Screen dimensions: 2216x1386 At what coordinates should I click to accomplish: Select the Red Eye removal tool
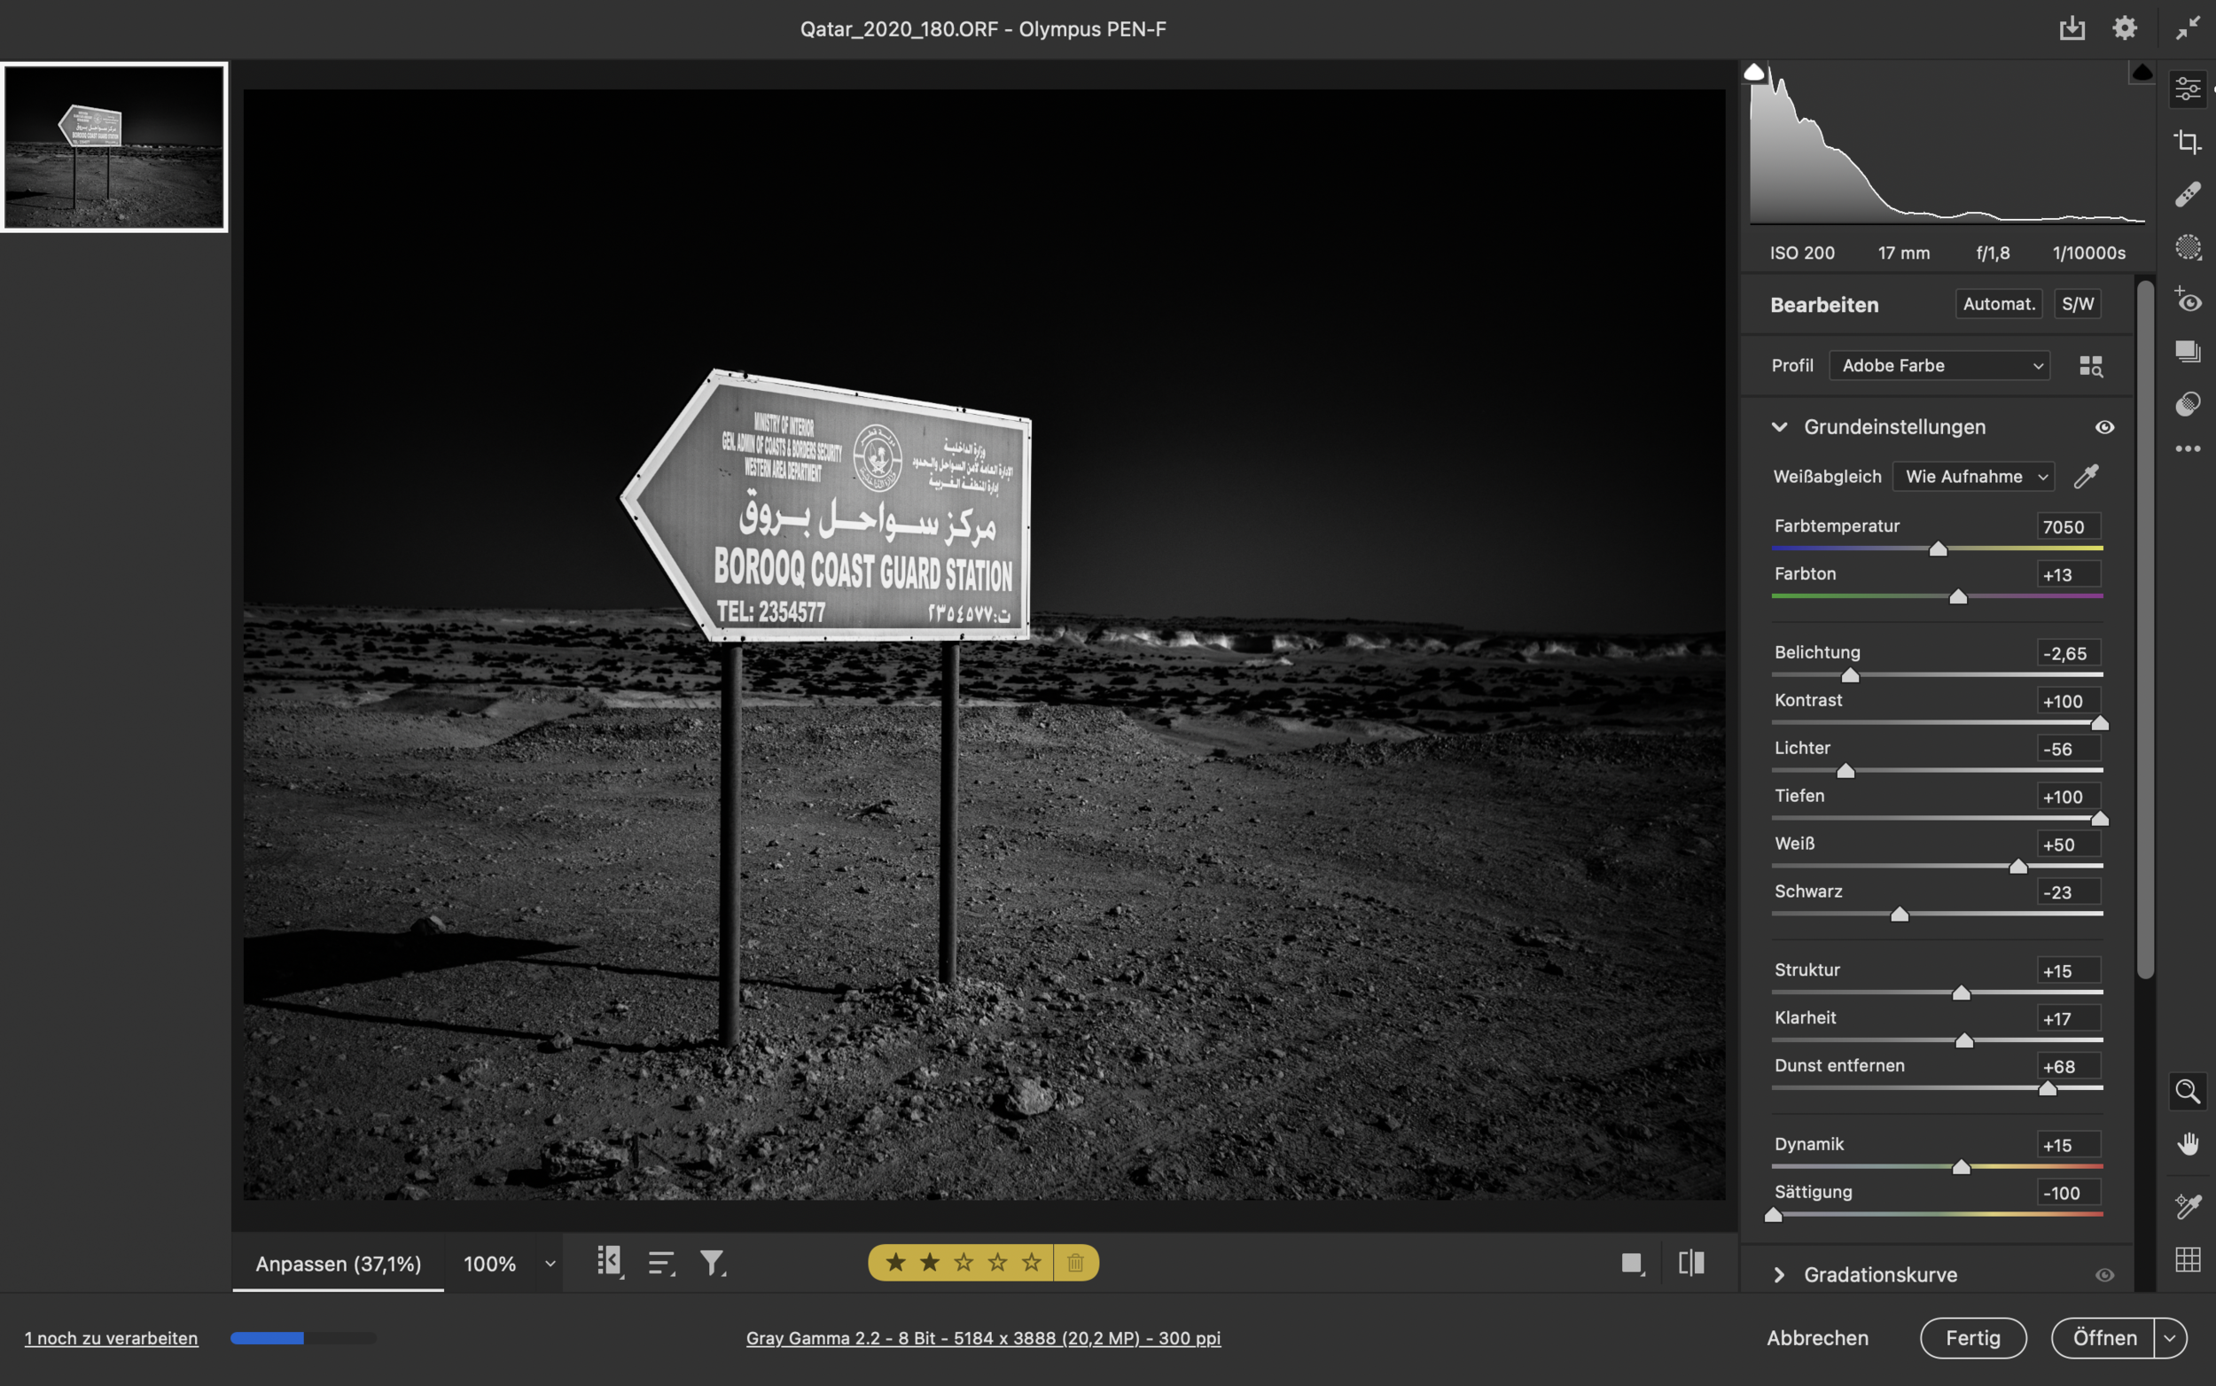pos(2188,300)
